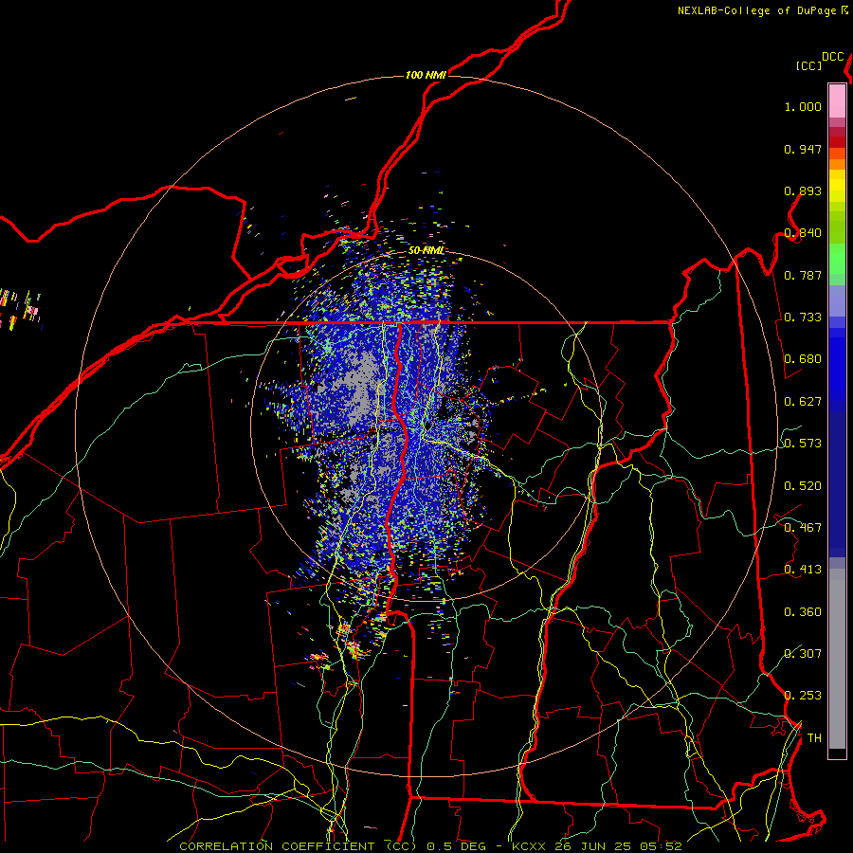The image size is (853, 853).
Task: Pick the pink swatch at scale top
Action: (x=837, y=100)
